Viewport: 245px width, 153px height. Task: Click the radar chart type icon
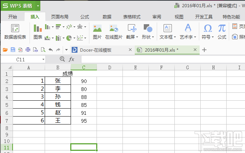(80, 27)
